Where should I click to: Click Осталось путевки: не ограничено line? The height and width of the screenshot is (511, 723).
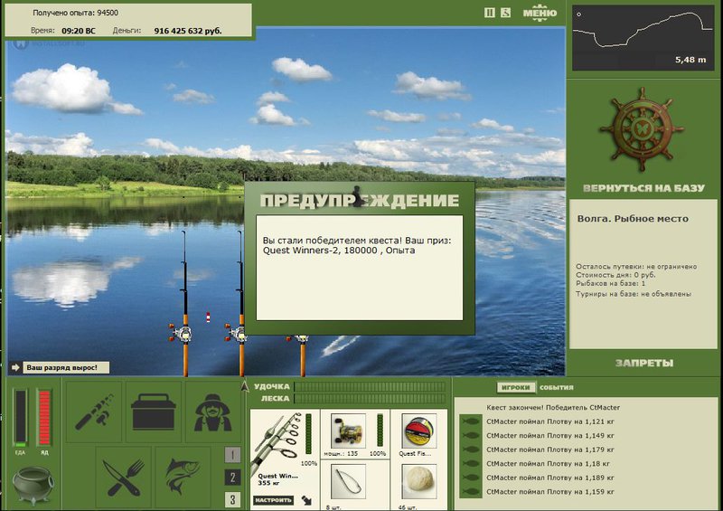pos(636,266)
